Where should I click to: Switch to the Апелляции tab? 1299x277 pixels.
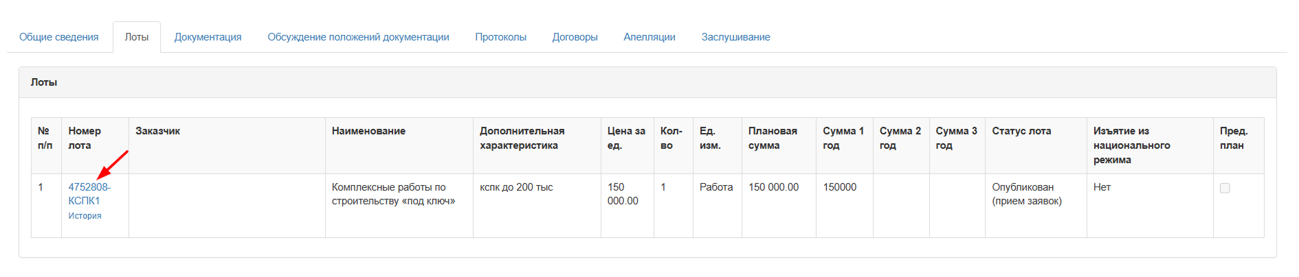649,37
